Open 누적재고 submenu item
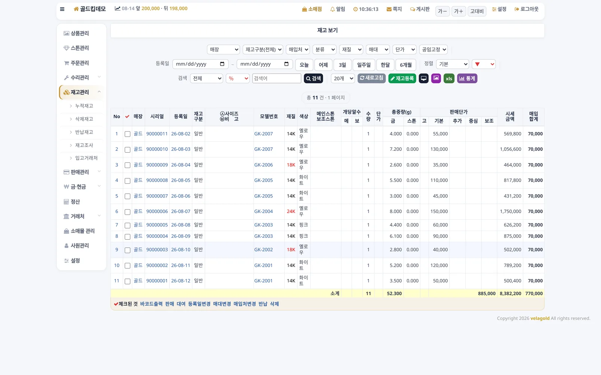 tap(84, 106)
